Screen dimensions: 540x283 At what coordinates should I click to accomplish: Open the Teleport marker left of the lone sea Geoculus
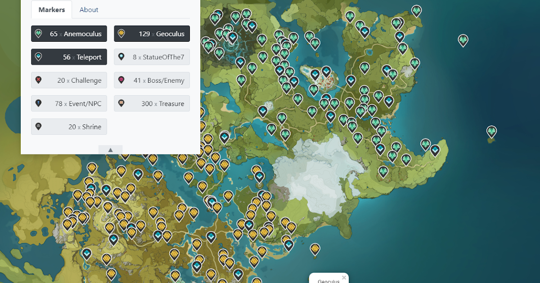[x=288, y=245]
